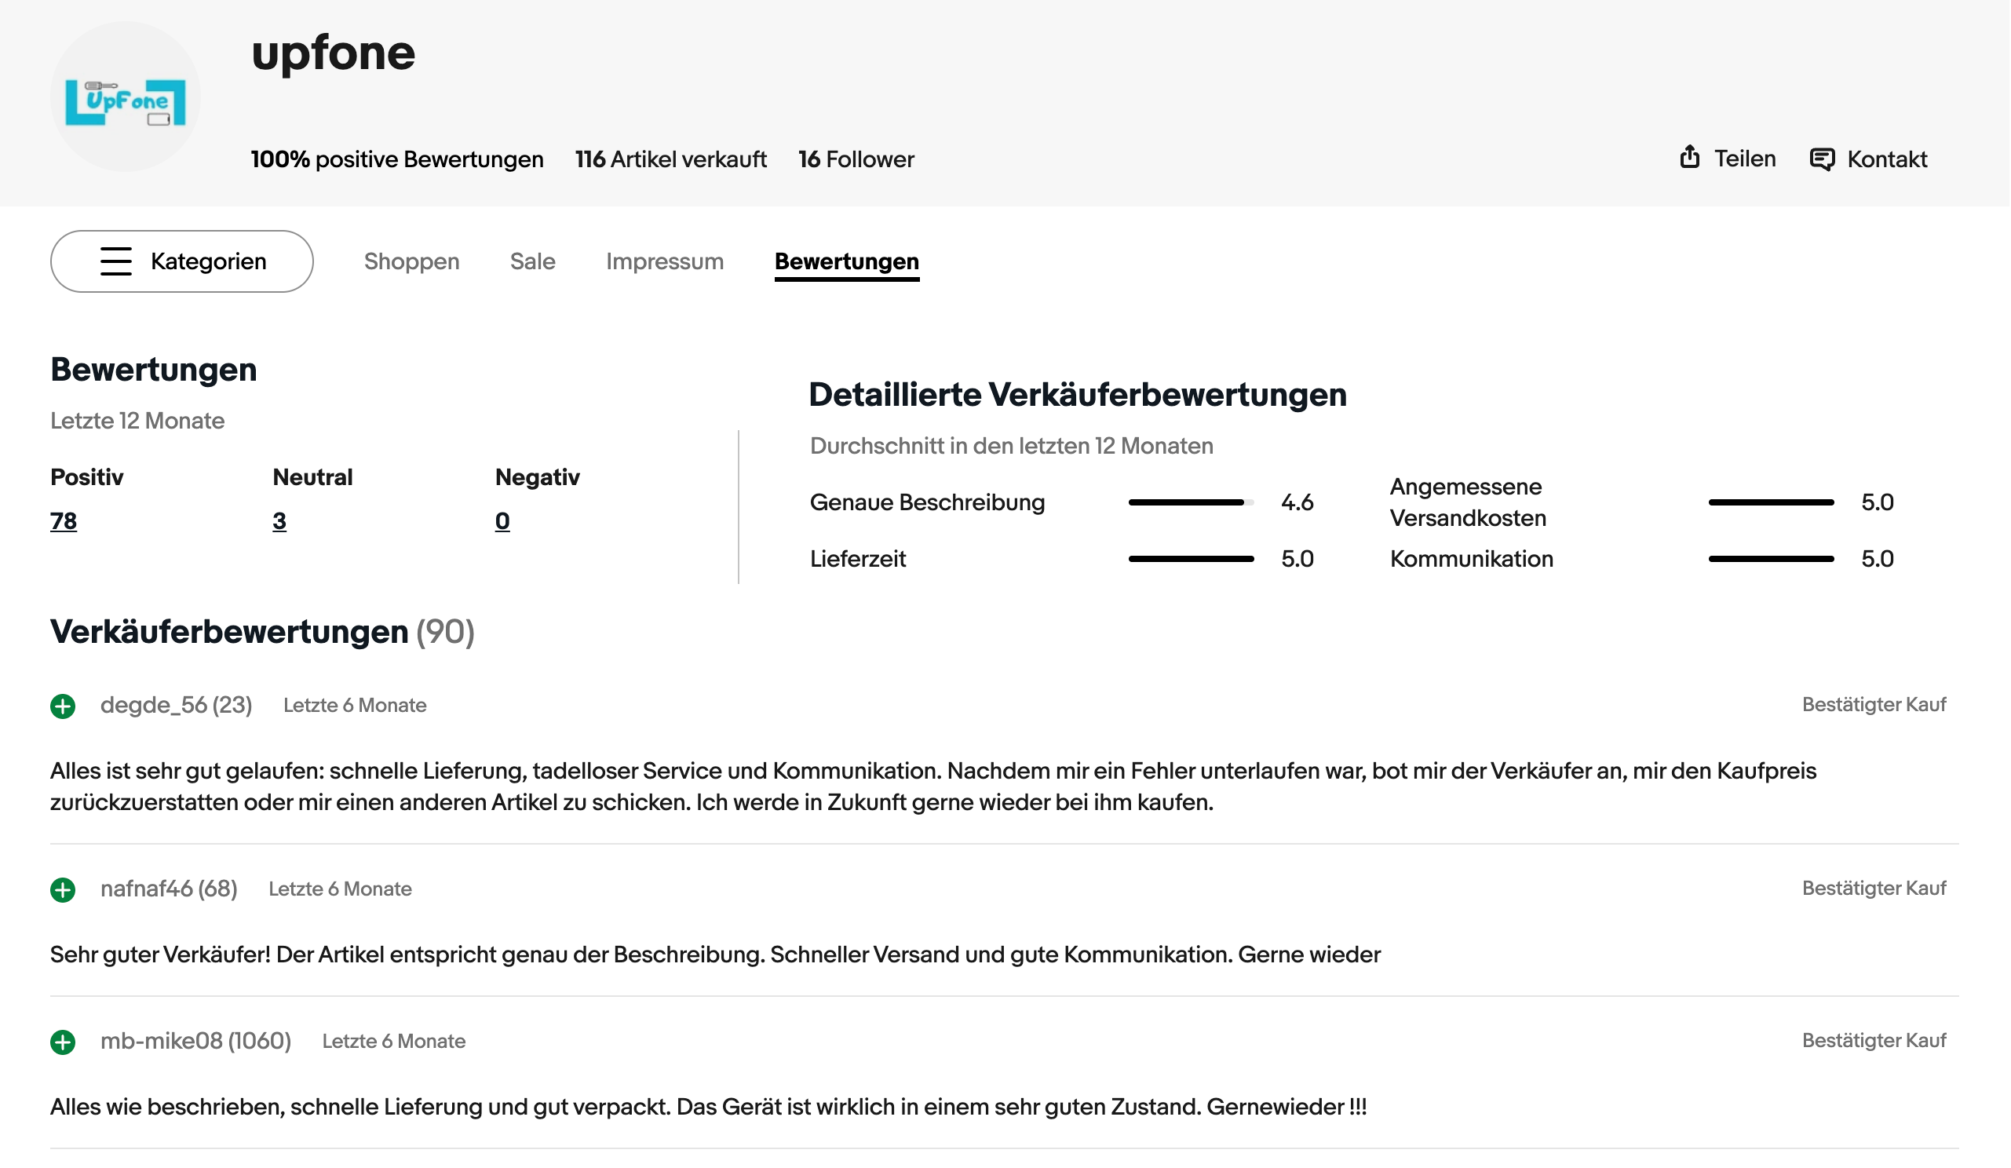This screenshot has height=1168, width=2011.
Task: Click the Teilen label
Action: click(1746, 159)
